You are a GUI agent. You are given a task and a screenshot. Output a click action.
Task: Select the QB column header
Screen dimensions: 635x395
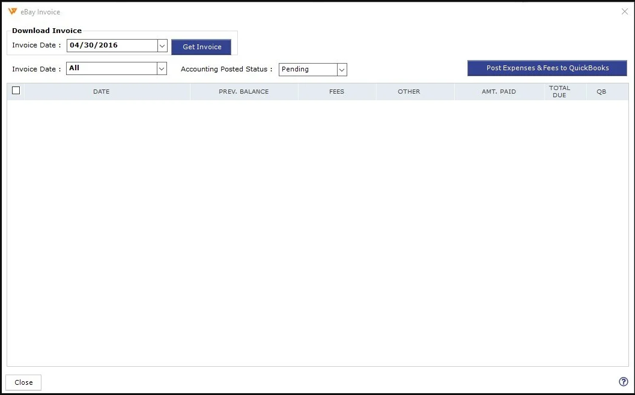[x=601, y=92]
